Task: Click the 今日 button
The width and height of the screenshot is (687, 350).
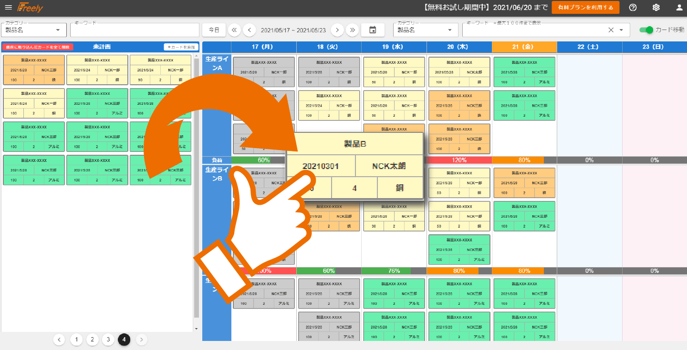Action: click(x=214, y=30)
